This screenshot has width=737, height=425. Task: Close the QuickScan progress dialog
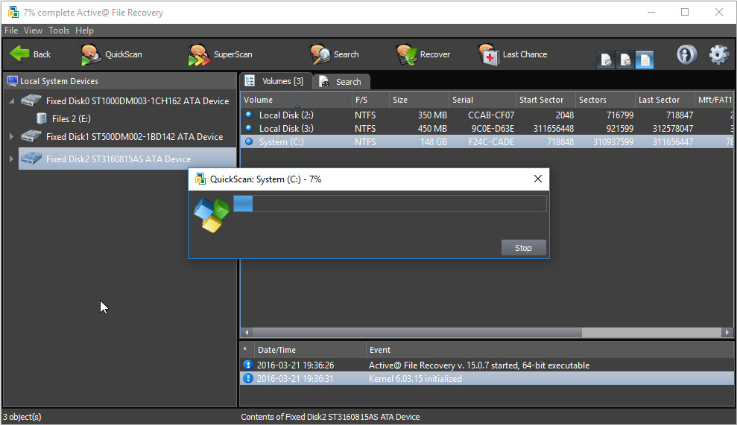(x=538, y=179)
